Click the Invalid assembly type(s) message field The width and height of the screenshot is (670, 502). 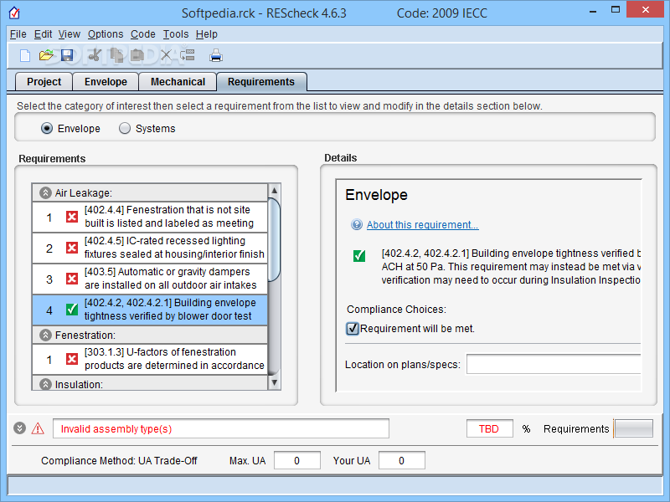[x=221, y=428]
